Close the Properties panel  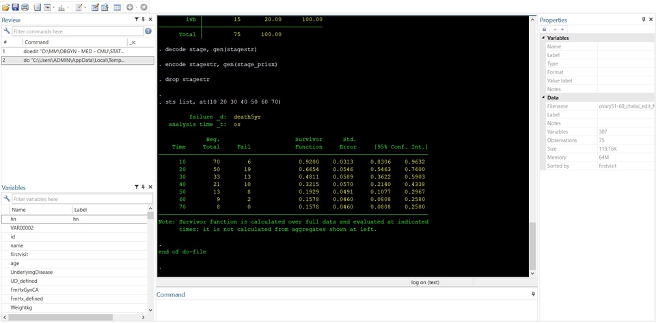pyautogui.click(x=651, y=20)
